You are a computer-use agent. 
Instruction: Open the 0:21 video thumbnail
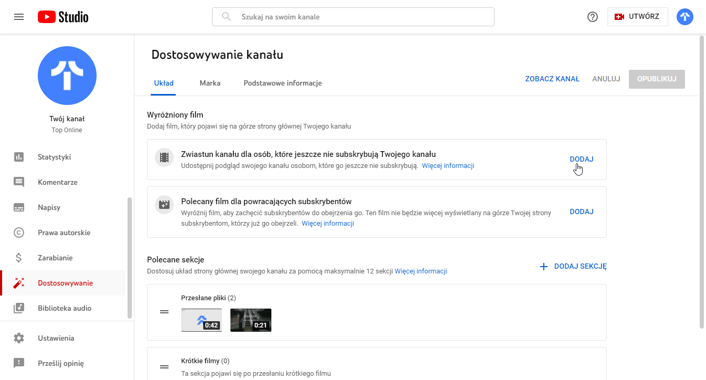[x=251, y=320]
